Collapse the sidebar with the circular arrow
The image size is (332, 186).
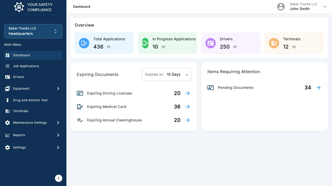click(x=59, y=178)
